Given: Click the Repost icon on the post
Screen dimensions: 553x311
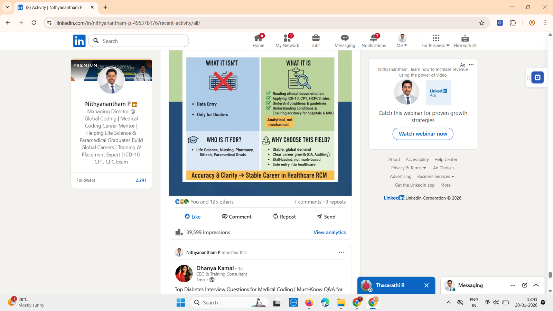Looking at the screenshot, I should 275,216.
